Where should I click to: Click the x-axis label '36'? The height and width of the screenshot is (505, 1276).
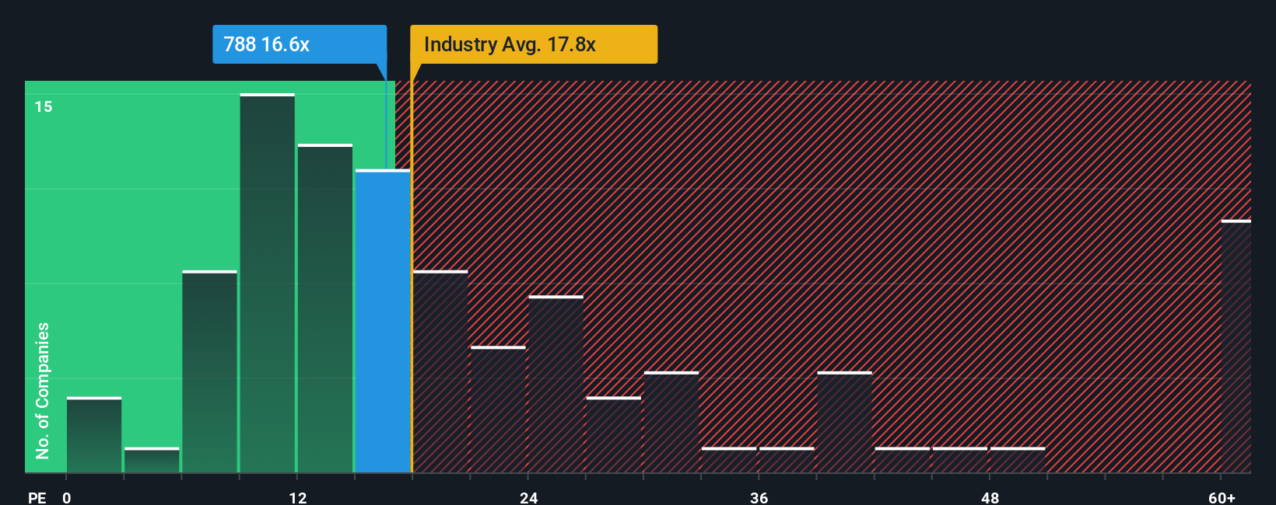click(x=759, y=497)
